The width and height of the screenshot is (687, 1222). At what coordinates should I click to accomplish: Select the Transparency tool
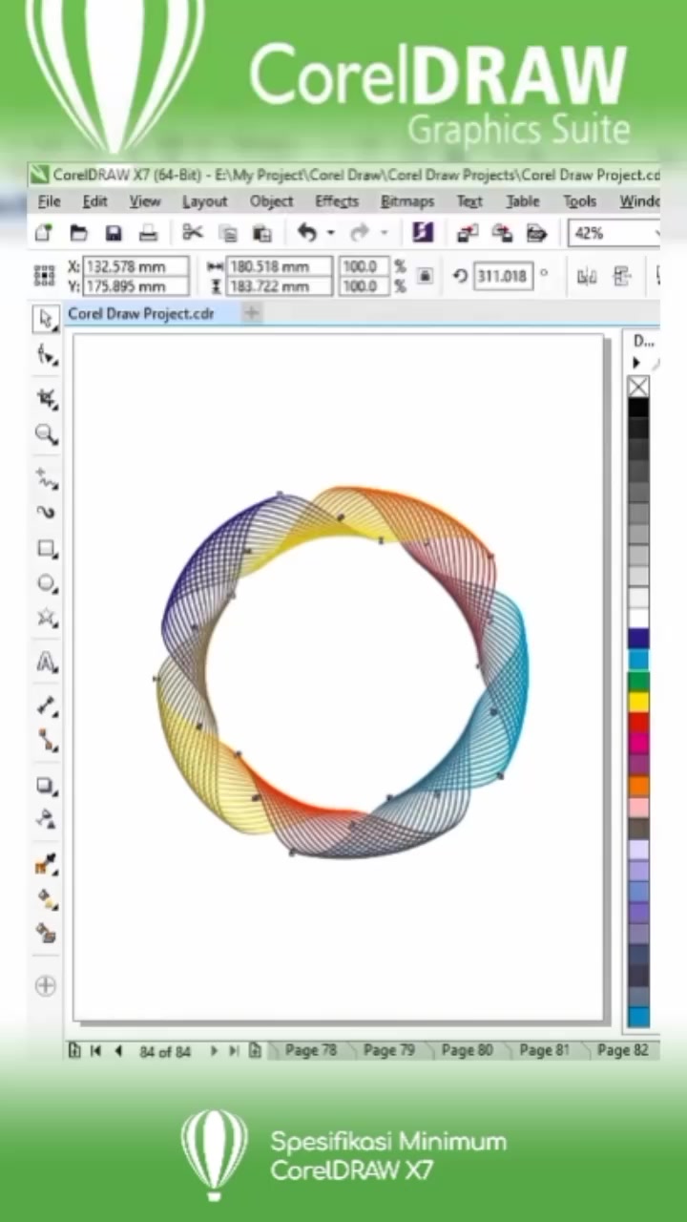pyautogui.click(x=45, y=819)
